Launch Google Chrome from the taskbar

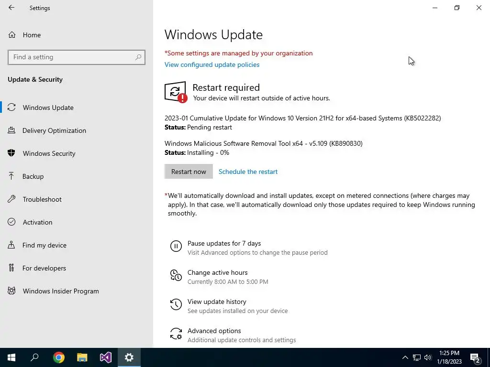(x=58, y=357)
